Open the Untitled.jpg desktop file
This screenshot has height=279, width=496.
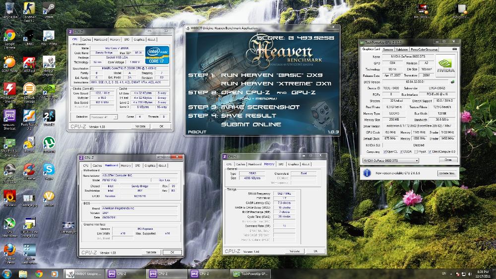(68, 227)
